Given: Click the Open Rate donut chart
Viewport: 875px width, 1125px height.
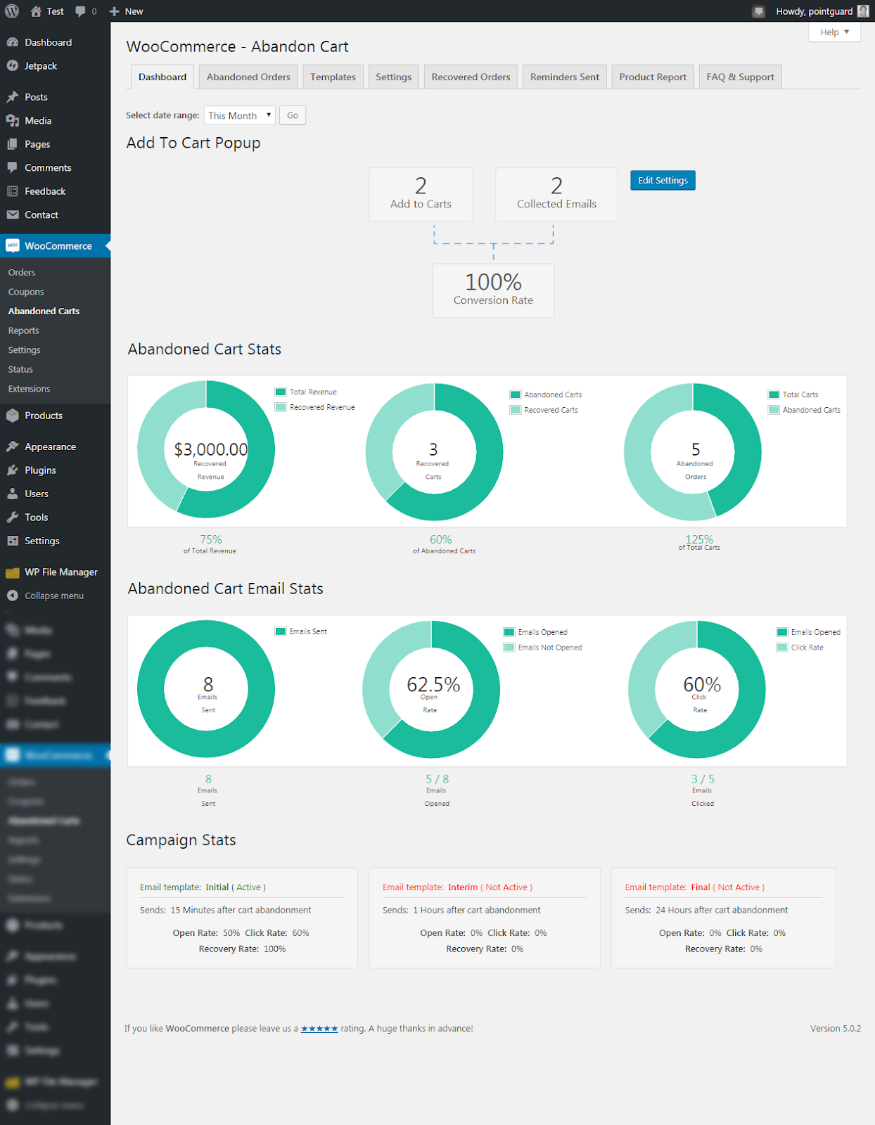Looking at the screenshot, I should (431, 689).
